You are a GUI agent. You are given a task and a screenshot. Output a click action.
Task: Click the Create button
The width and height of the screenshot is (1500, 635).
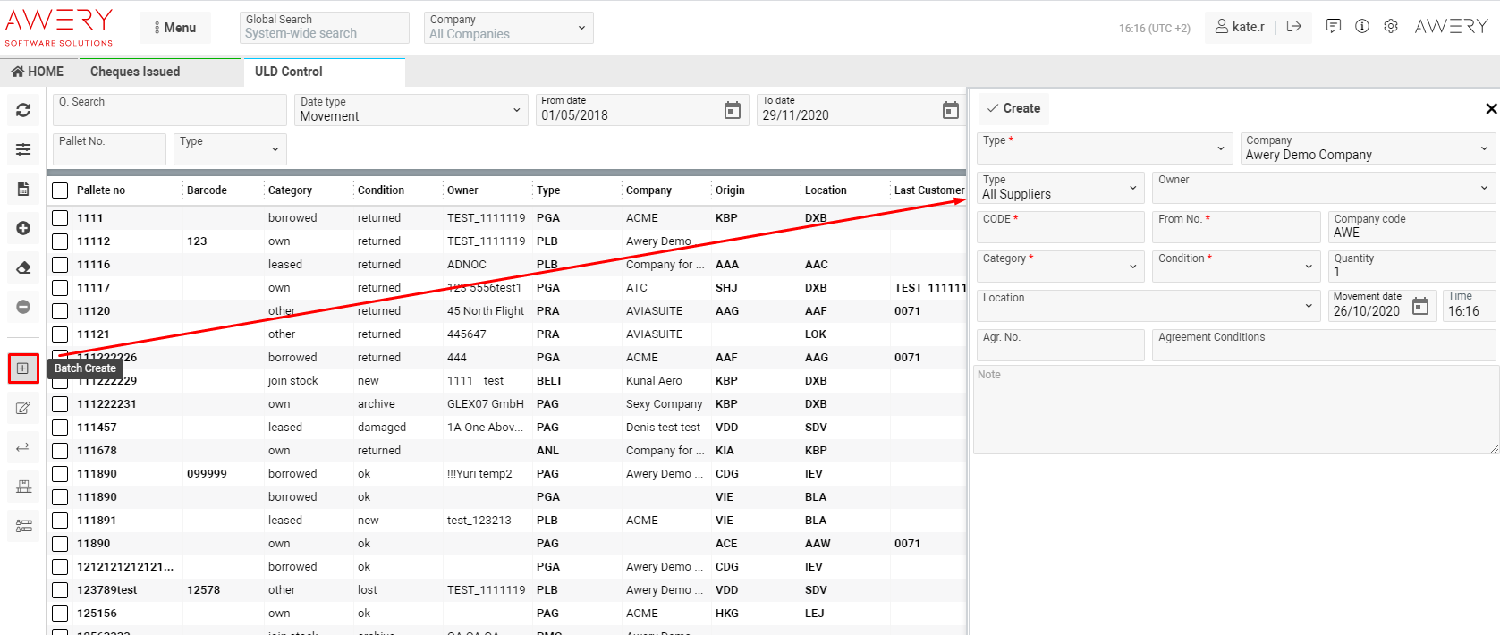point(1013,108)
